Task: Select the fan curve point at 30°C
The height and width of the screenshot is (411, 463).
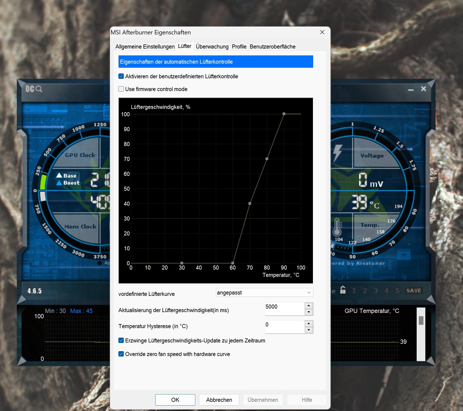Action: [x=182, y=263]
